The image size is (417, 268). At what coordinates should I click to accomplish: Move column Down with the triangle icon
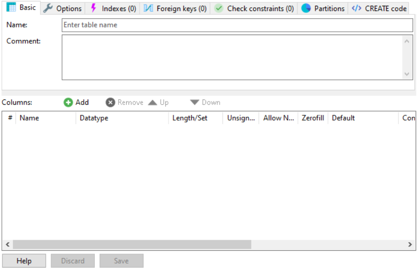click(x=195, y=102)
